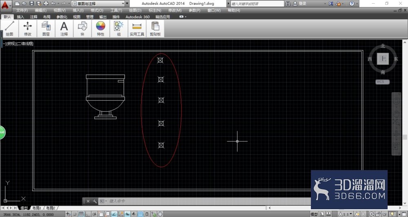Click the 模型 model space button in the status bar
Image resolution: width=408 pixels, height=217 pixels.
[x=314, y=214]
